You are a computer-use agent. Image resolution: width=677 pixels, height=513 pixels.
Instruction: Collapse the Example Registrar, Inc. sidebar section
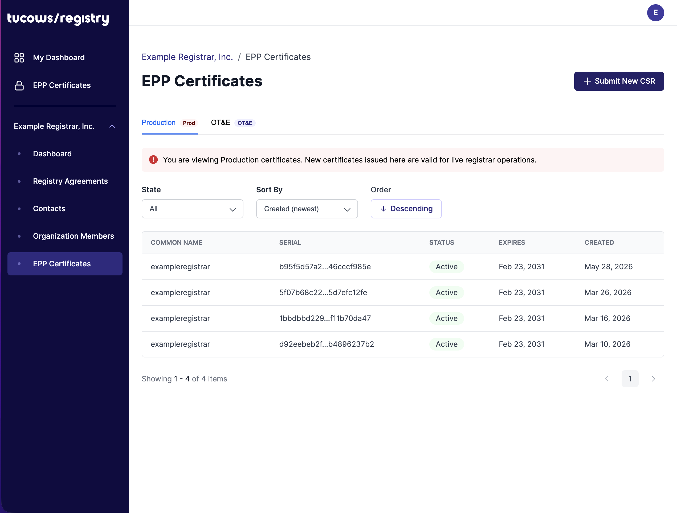pos(112,127)
